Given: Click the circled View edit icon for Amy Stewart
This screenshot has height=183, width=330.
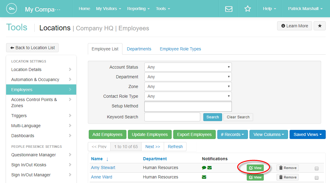Looking at the screenshot, I should pyautogui.click(x=251, y=168).
